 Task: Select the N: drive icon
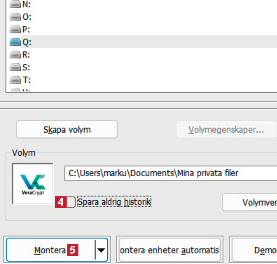(15, 4)
